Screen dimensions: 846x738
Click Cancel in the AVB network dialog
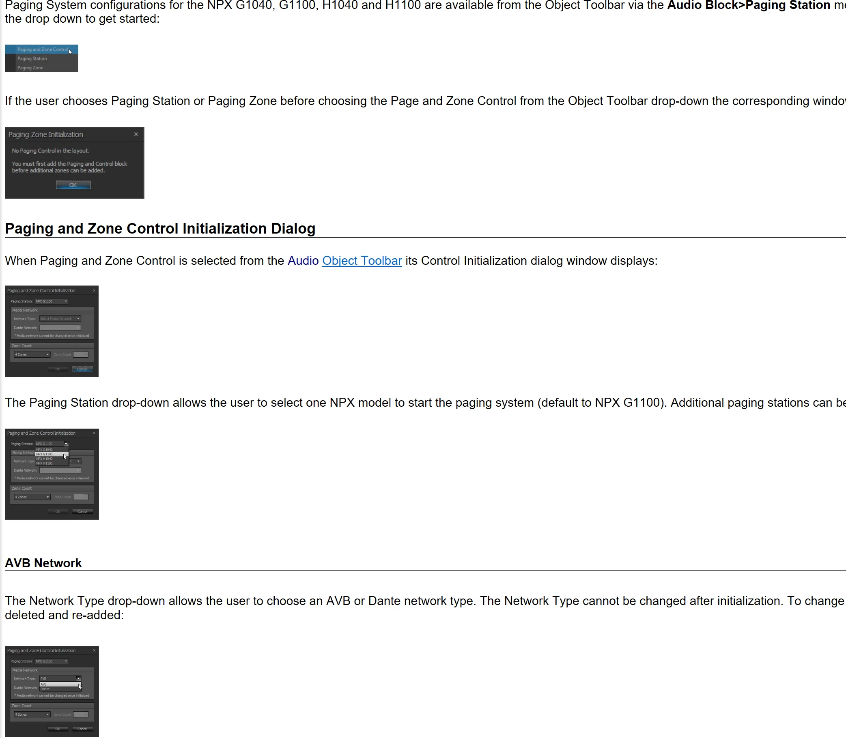(82, 729)
